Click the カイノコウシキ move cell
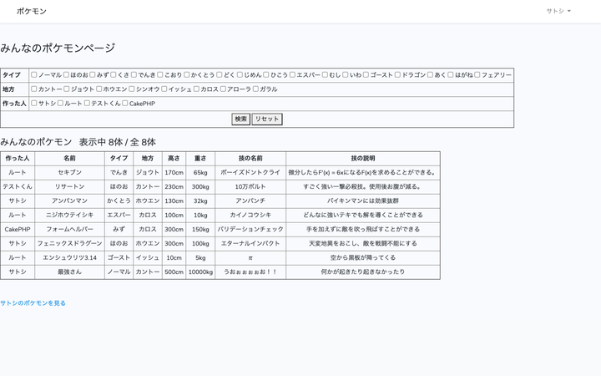The width and height of the screenshot is (601, 376). [x=250, y=215]
